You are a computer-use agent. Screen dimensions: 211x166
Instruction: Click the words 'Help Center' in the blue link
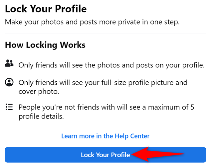tap(132, 136)
